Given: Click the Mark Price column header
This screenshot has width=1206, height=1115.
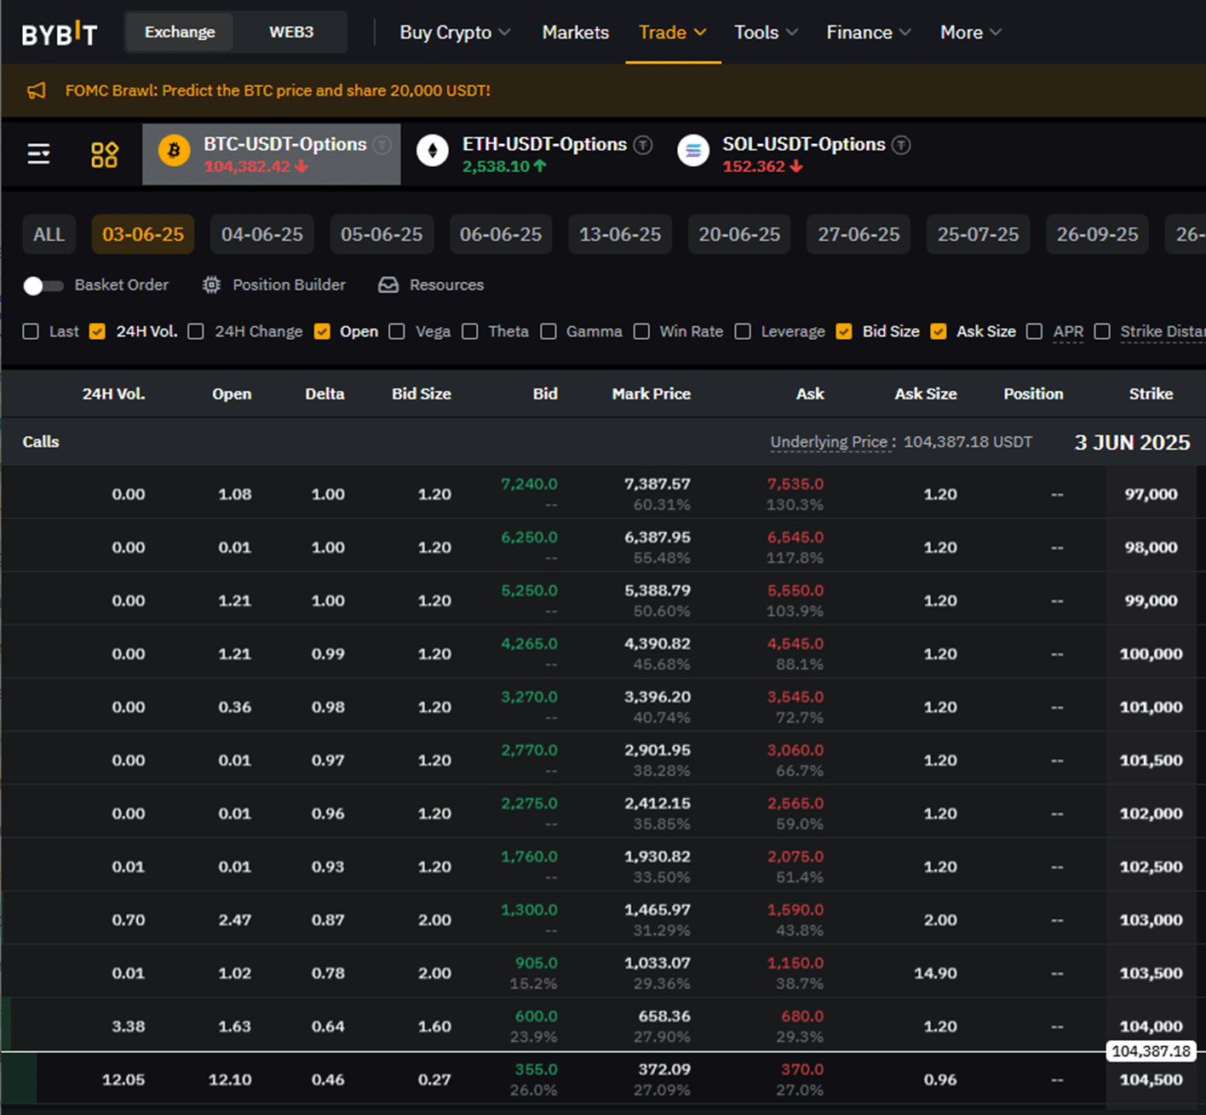Looking at the screenshot, I should pyautogui.click(x=652, y=394).
